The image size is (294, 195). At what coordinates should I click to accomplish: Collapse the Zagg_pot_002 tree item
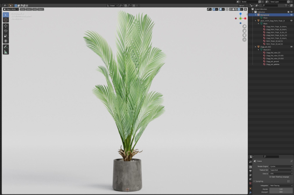256,47
